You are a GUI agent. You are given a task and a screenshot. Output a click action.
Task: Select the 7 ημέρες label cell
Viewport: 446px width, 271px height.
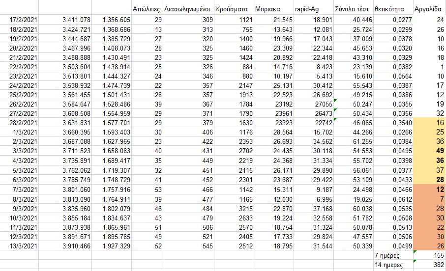pyautogui.click(x=393, y=255)
